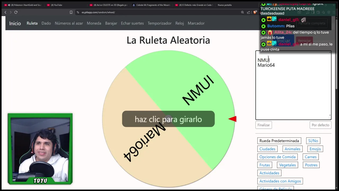Click the Brave shield icon
This screenshot has height=191, width=339.
click(x=255, y=12)
